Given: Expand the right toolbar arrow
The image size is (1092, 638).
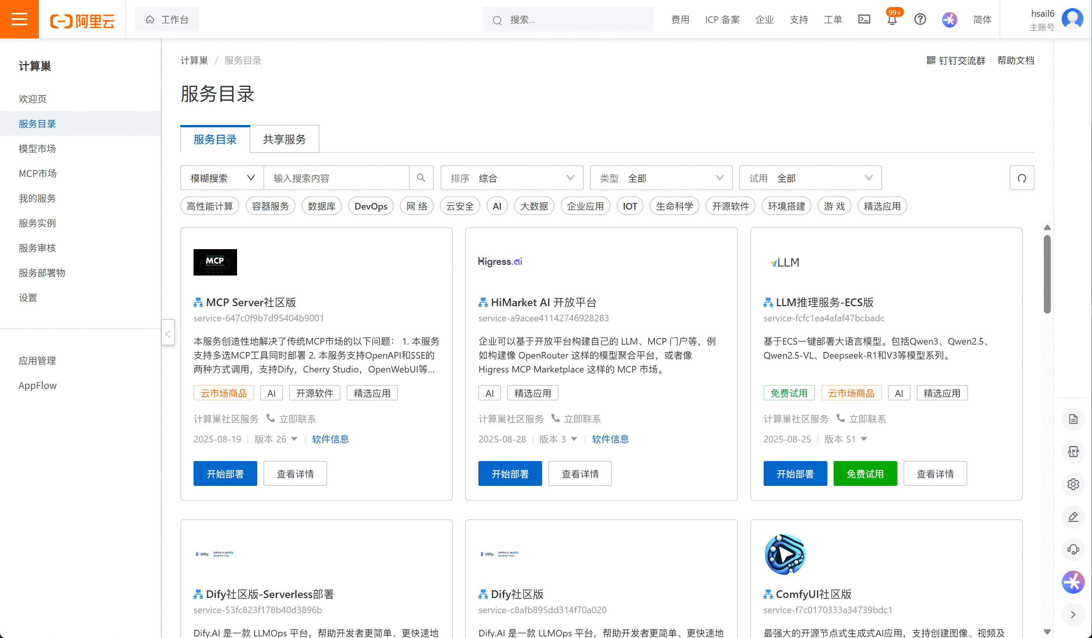Looking at the screenshot, I should [x=1073, y=614].
